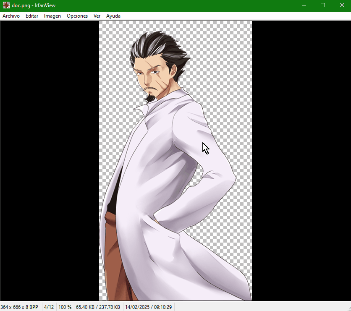Maximize the IrfanView window
This screenshot has width=351, height=311.
(x=323, y=5)
